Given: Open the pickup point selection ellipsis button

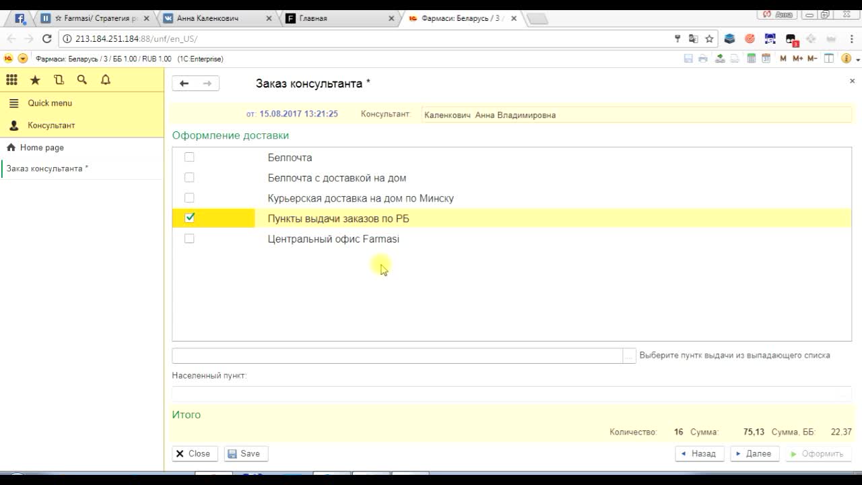Looking at the screenshot, I should (x=630, y=356).
